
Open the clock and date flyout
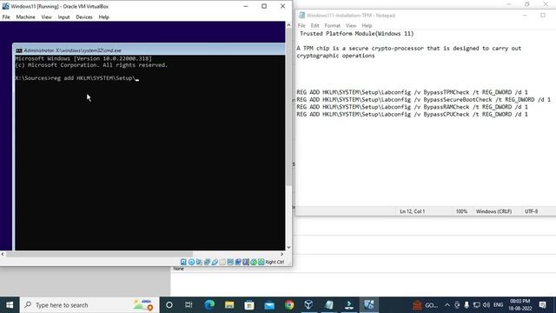pyautogui.click(x=520, y=305)
